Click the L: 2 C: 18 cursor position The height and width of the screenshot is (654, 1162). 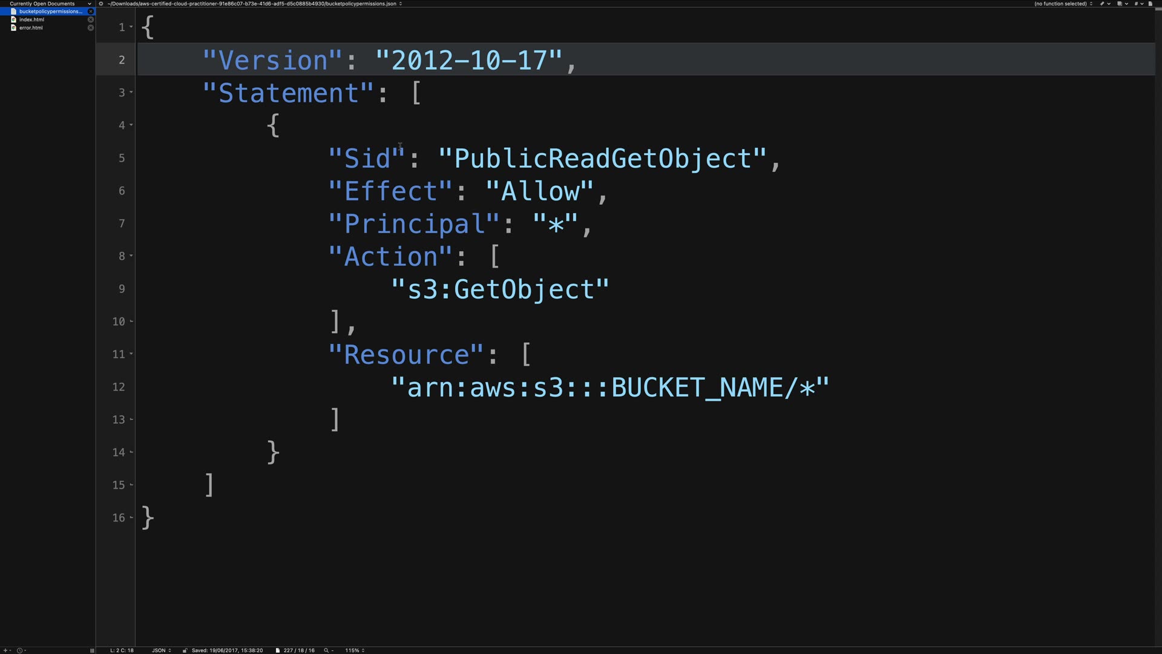pyautogui.click(x=122, y=650)
